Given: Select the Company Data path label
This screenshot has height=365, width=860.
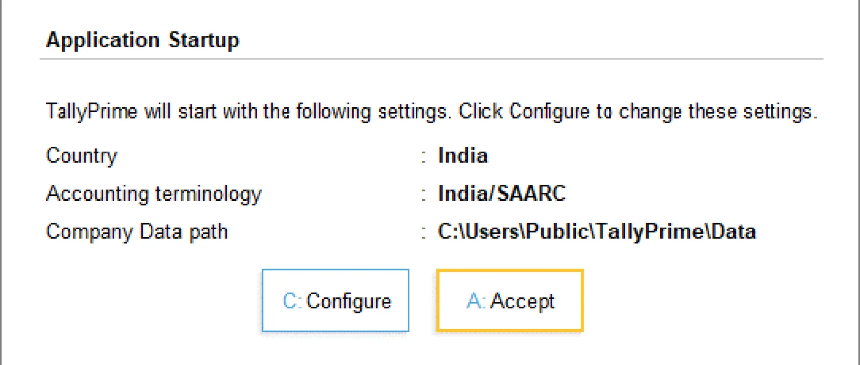Looking at the screenshot, I should point(137,232).
